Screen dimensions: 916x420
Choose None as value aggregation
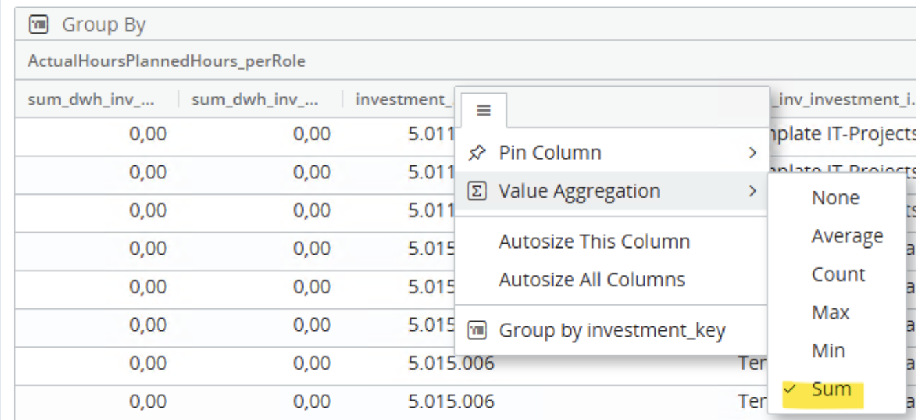(x=835, y=198)
